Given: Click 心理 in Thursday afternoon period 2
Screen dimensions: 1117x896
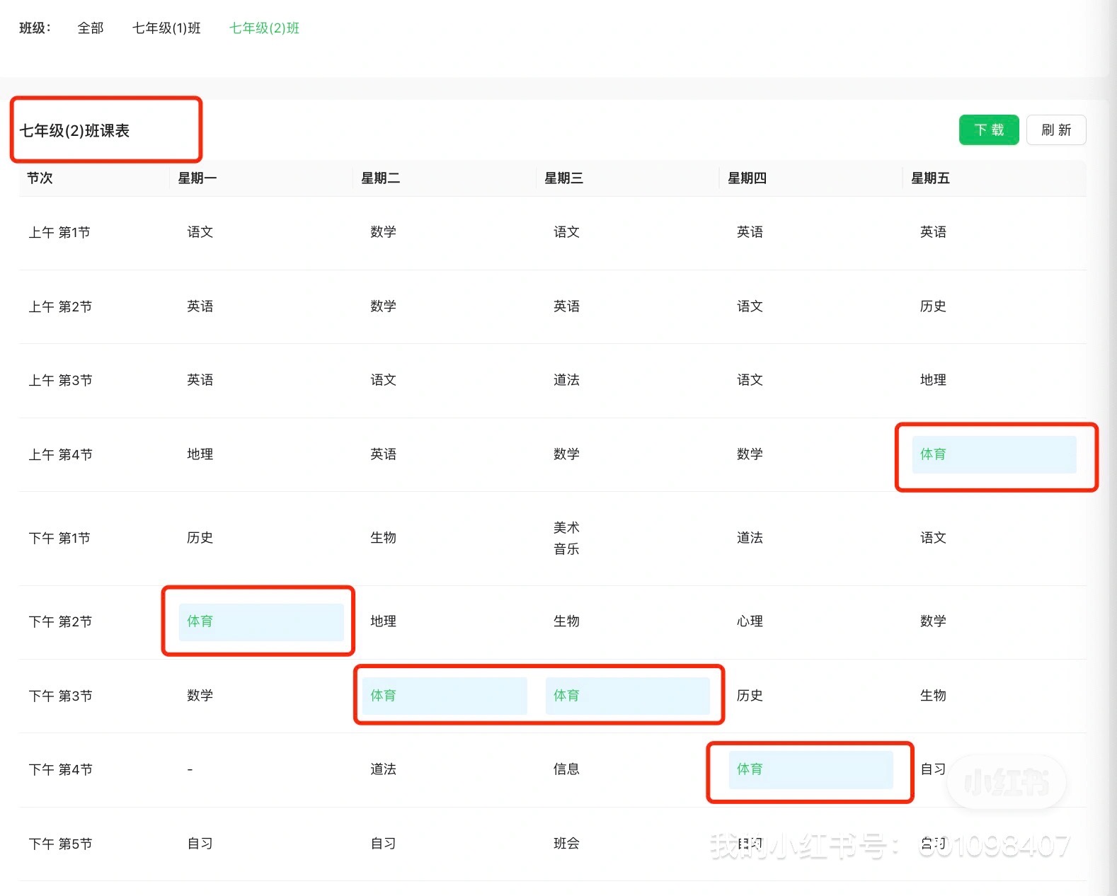Looking at the screenshot, I should pos(750,621).
